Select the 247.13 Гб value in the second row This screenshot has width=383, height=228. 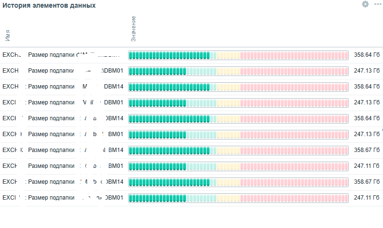coord(366,71)
